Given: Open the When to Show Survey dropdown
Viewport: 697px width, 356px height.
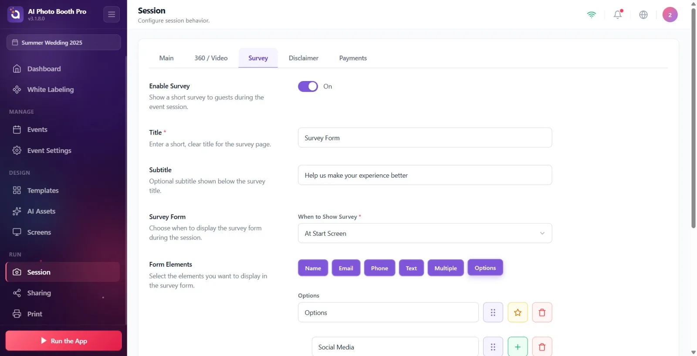Looking at the screenshot, I should click(x=425, y=233).
